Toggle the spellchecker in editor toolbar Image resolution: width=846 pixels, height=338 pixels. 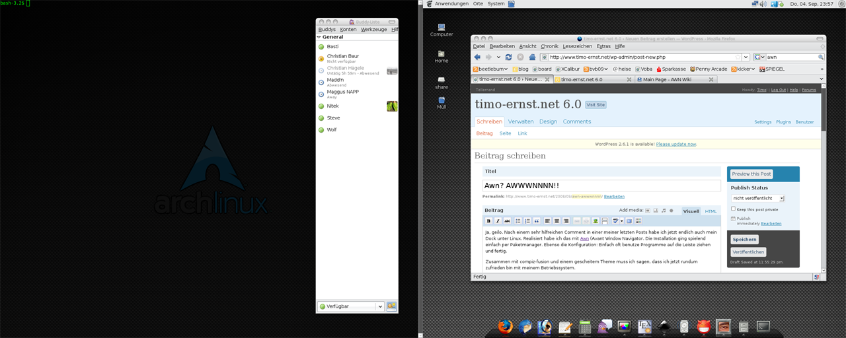click(615, 221)
